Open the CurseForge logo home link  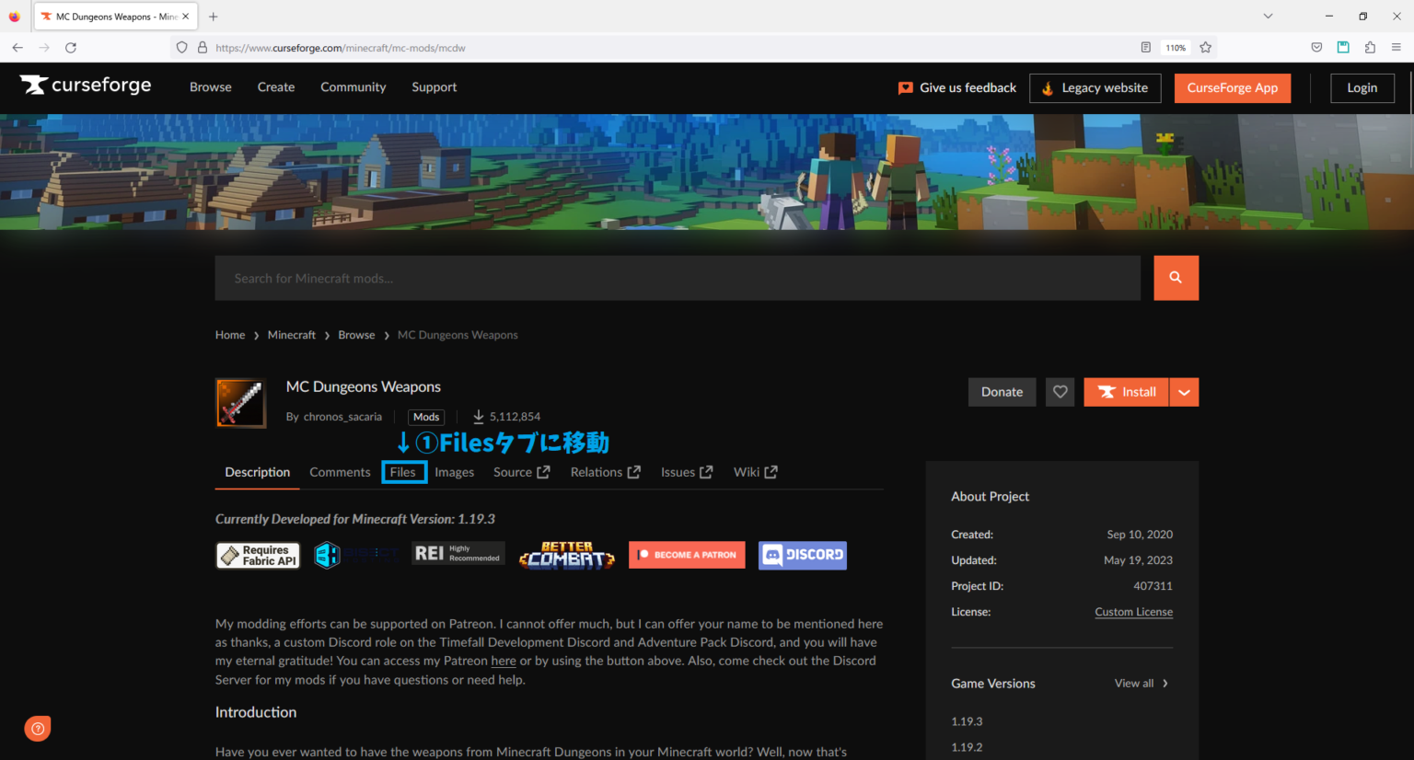[86, 86]
